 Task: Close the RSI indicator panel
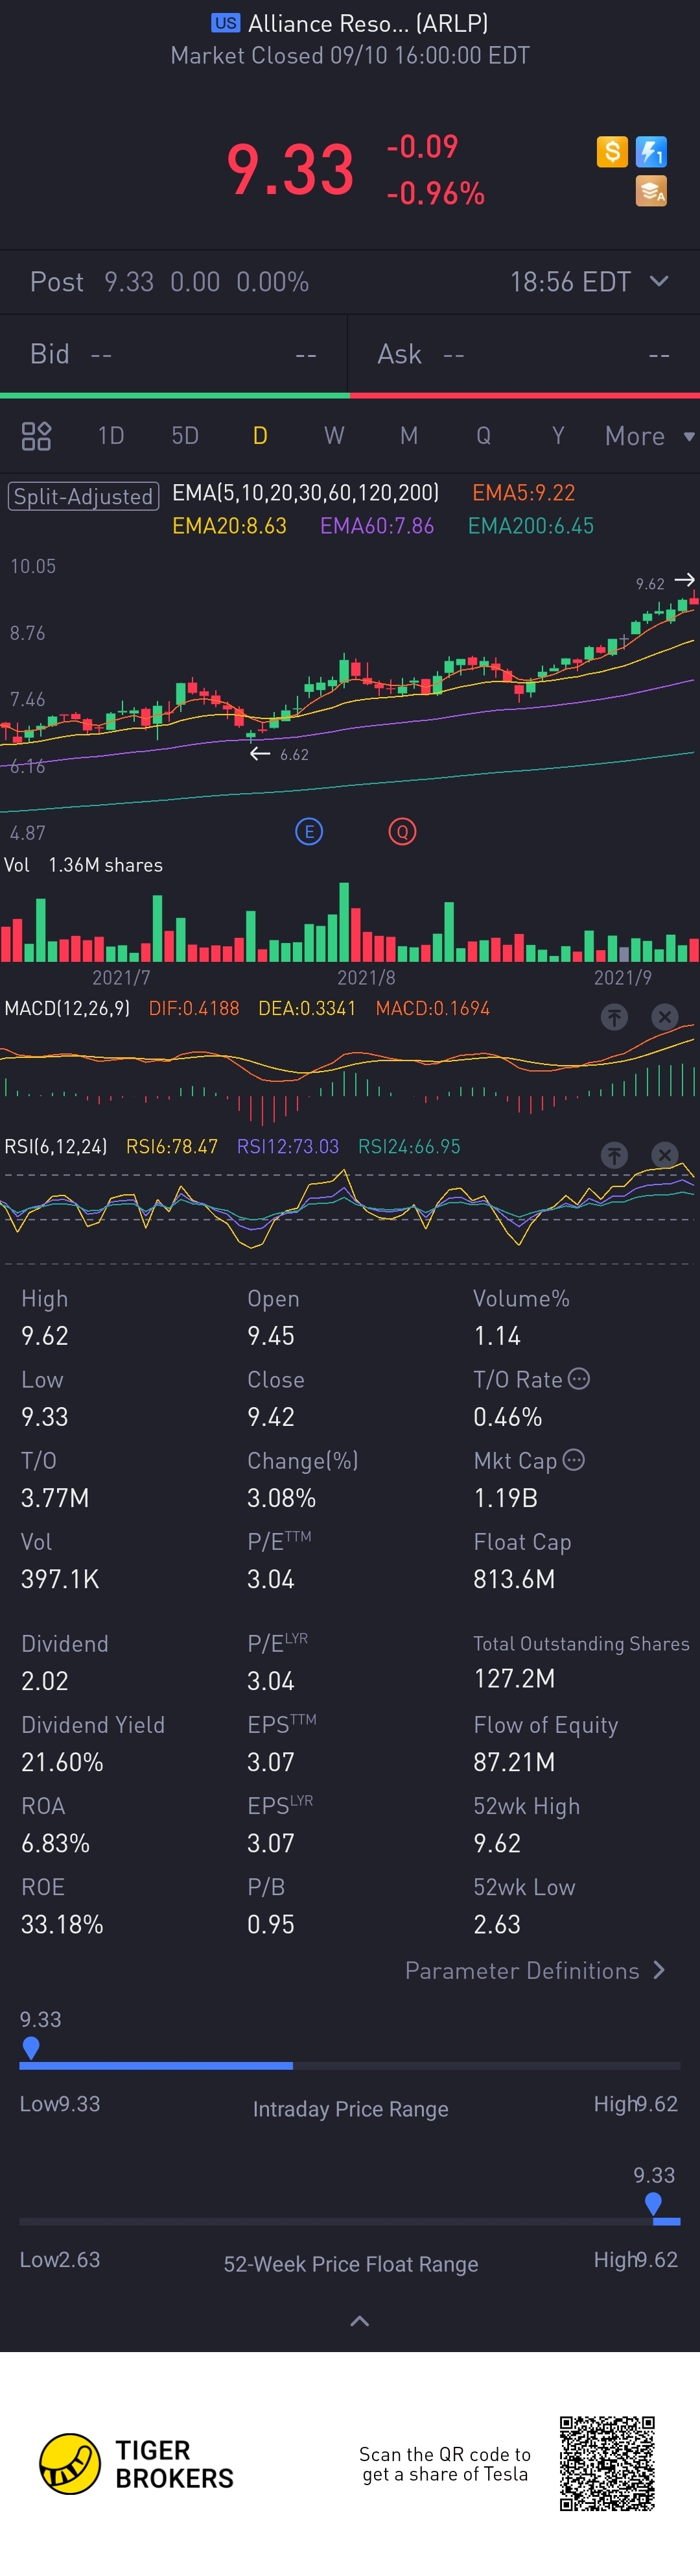(664, 1155)
